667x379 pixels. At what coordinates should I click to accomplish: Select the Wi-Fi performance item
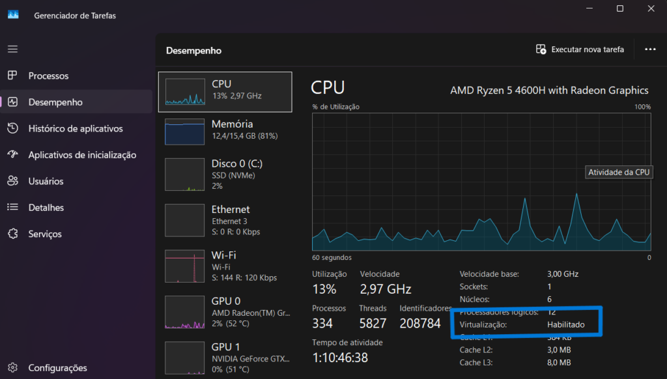coord(225,266)
